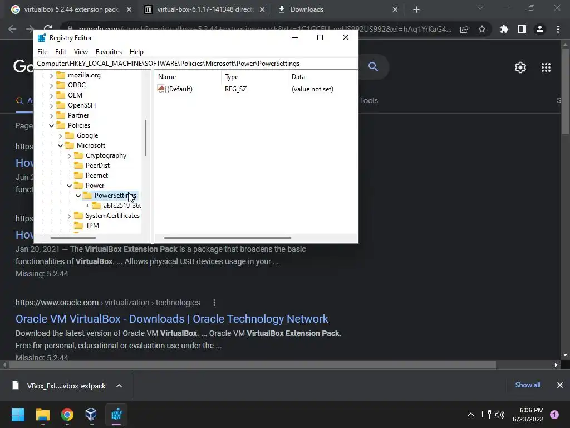Open Oracle VM VirtualBox Downloads result
Screen dimensions: 570x428
pos(171,319)
